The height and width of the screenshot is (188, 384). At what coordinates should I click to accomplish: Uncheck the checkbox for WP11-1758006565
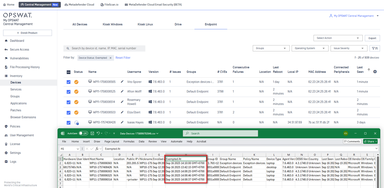point(68,82)
